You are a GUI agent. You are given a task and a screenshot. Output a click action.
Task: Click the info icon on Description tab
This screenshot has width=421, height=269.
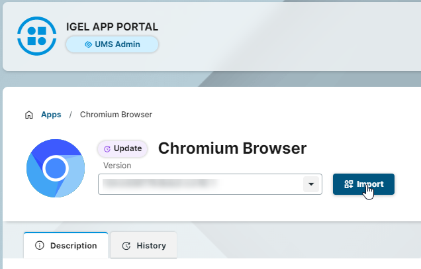(x=39, y=245)
